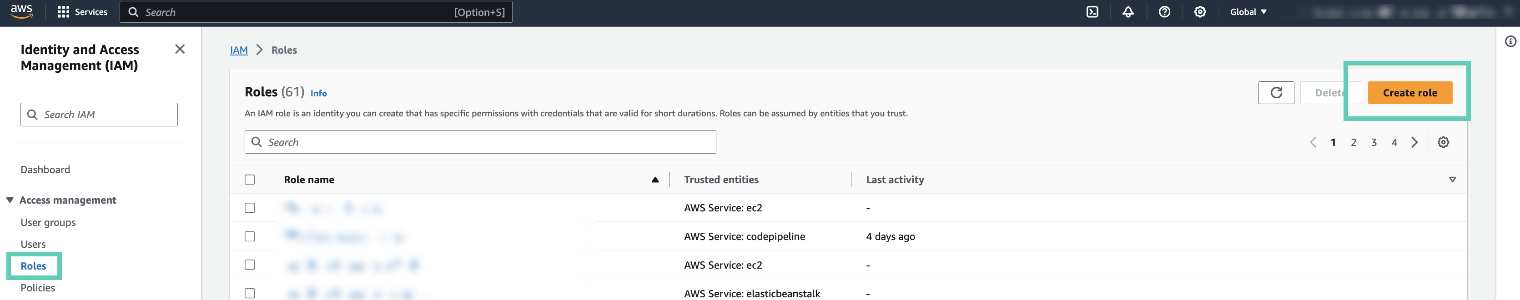The width and height of the screenshot is (1520, 300).
Task: Refresh the roles list
Action: [1276, 93]
